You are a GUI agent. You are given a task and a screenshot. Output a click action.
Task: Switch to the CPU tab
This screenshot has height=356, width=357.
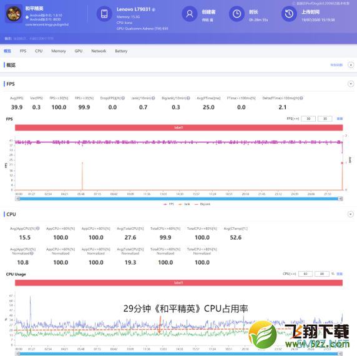tap(39, 51)
